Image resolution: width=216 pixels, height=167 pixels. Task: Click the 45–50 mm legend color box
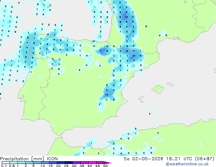(x=100, y=163)
